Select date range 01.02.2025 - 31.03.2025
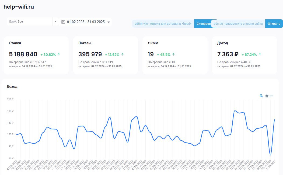Image resolution: width=283 pixels, height=175 pixels. point(86,22)
